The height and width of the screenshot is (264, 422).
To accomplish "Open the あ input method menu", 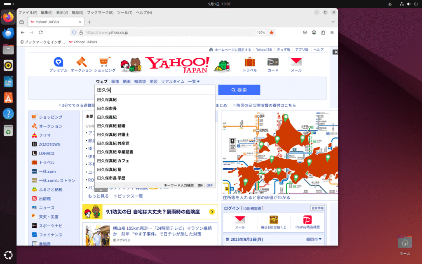I will coord(390,4).
